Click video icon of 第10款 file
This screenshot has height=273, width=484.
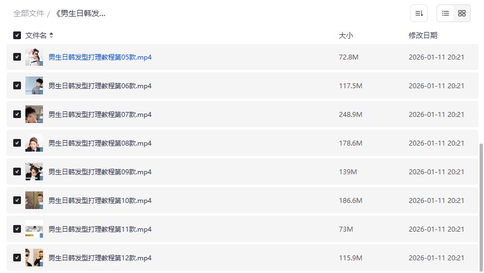coord(34,200)
